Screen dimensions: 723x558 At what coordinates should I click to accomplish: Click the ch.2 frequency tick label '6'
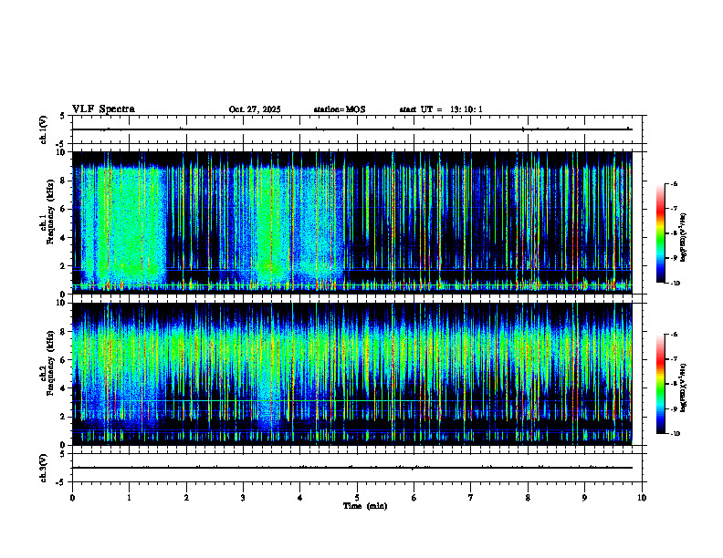tap(63, 360)
